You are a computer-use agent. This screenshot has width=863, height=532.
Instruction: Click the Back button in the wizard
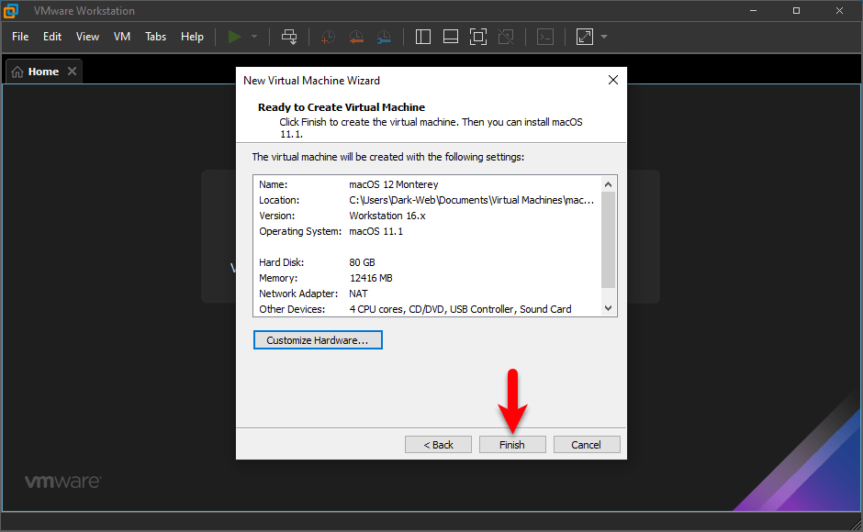[x=438, y=445]
